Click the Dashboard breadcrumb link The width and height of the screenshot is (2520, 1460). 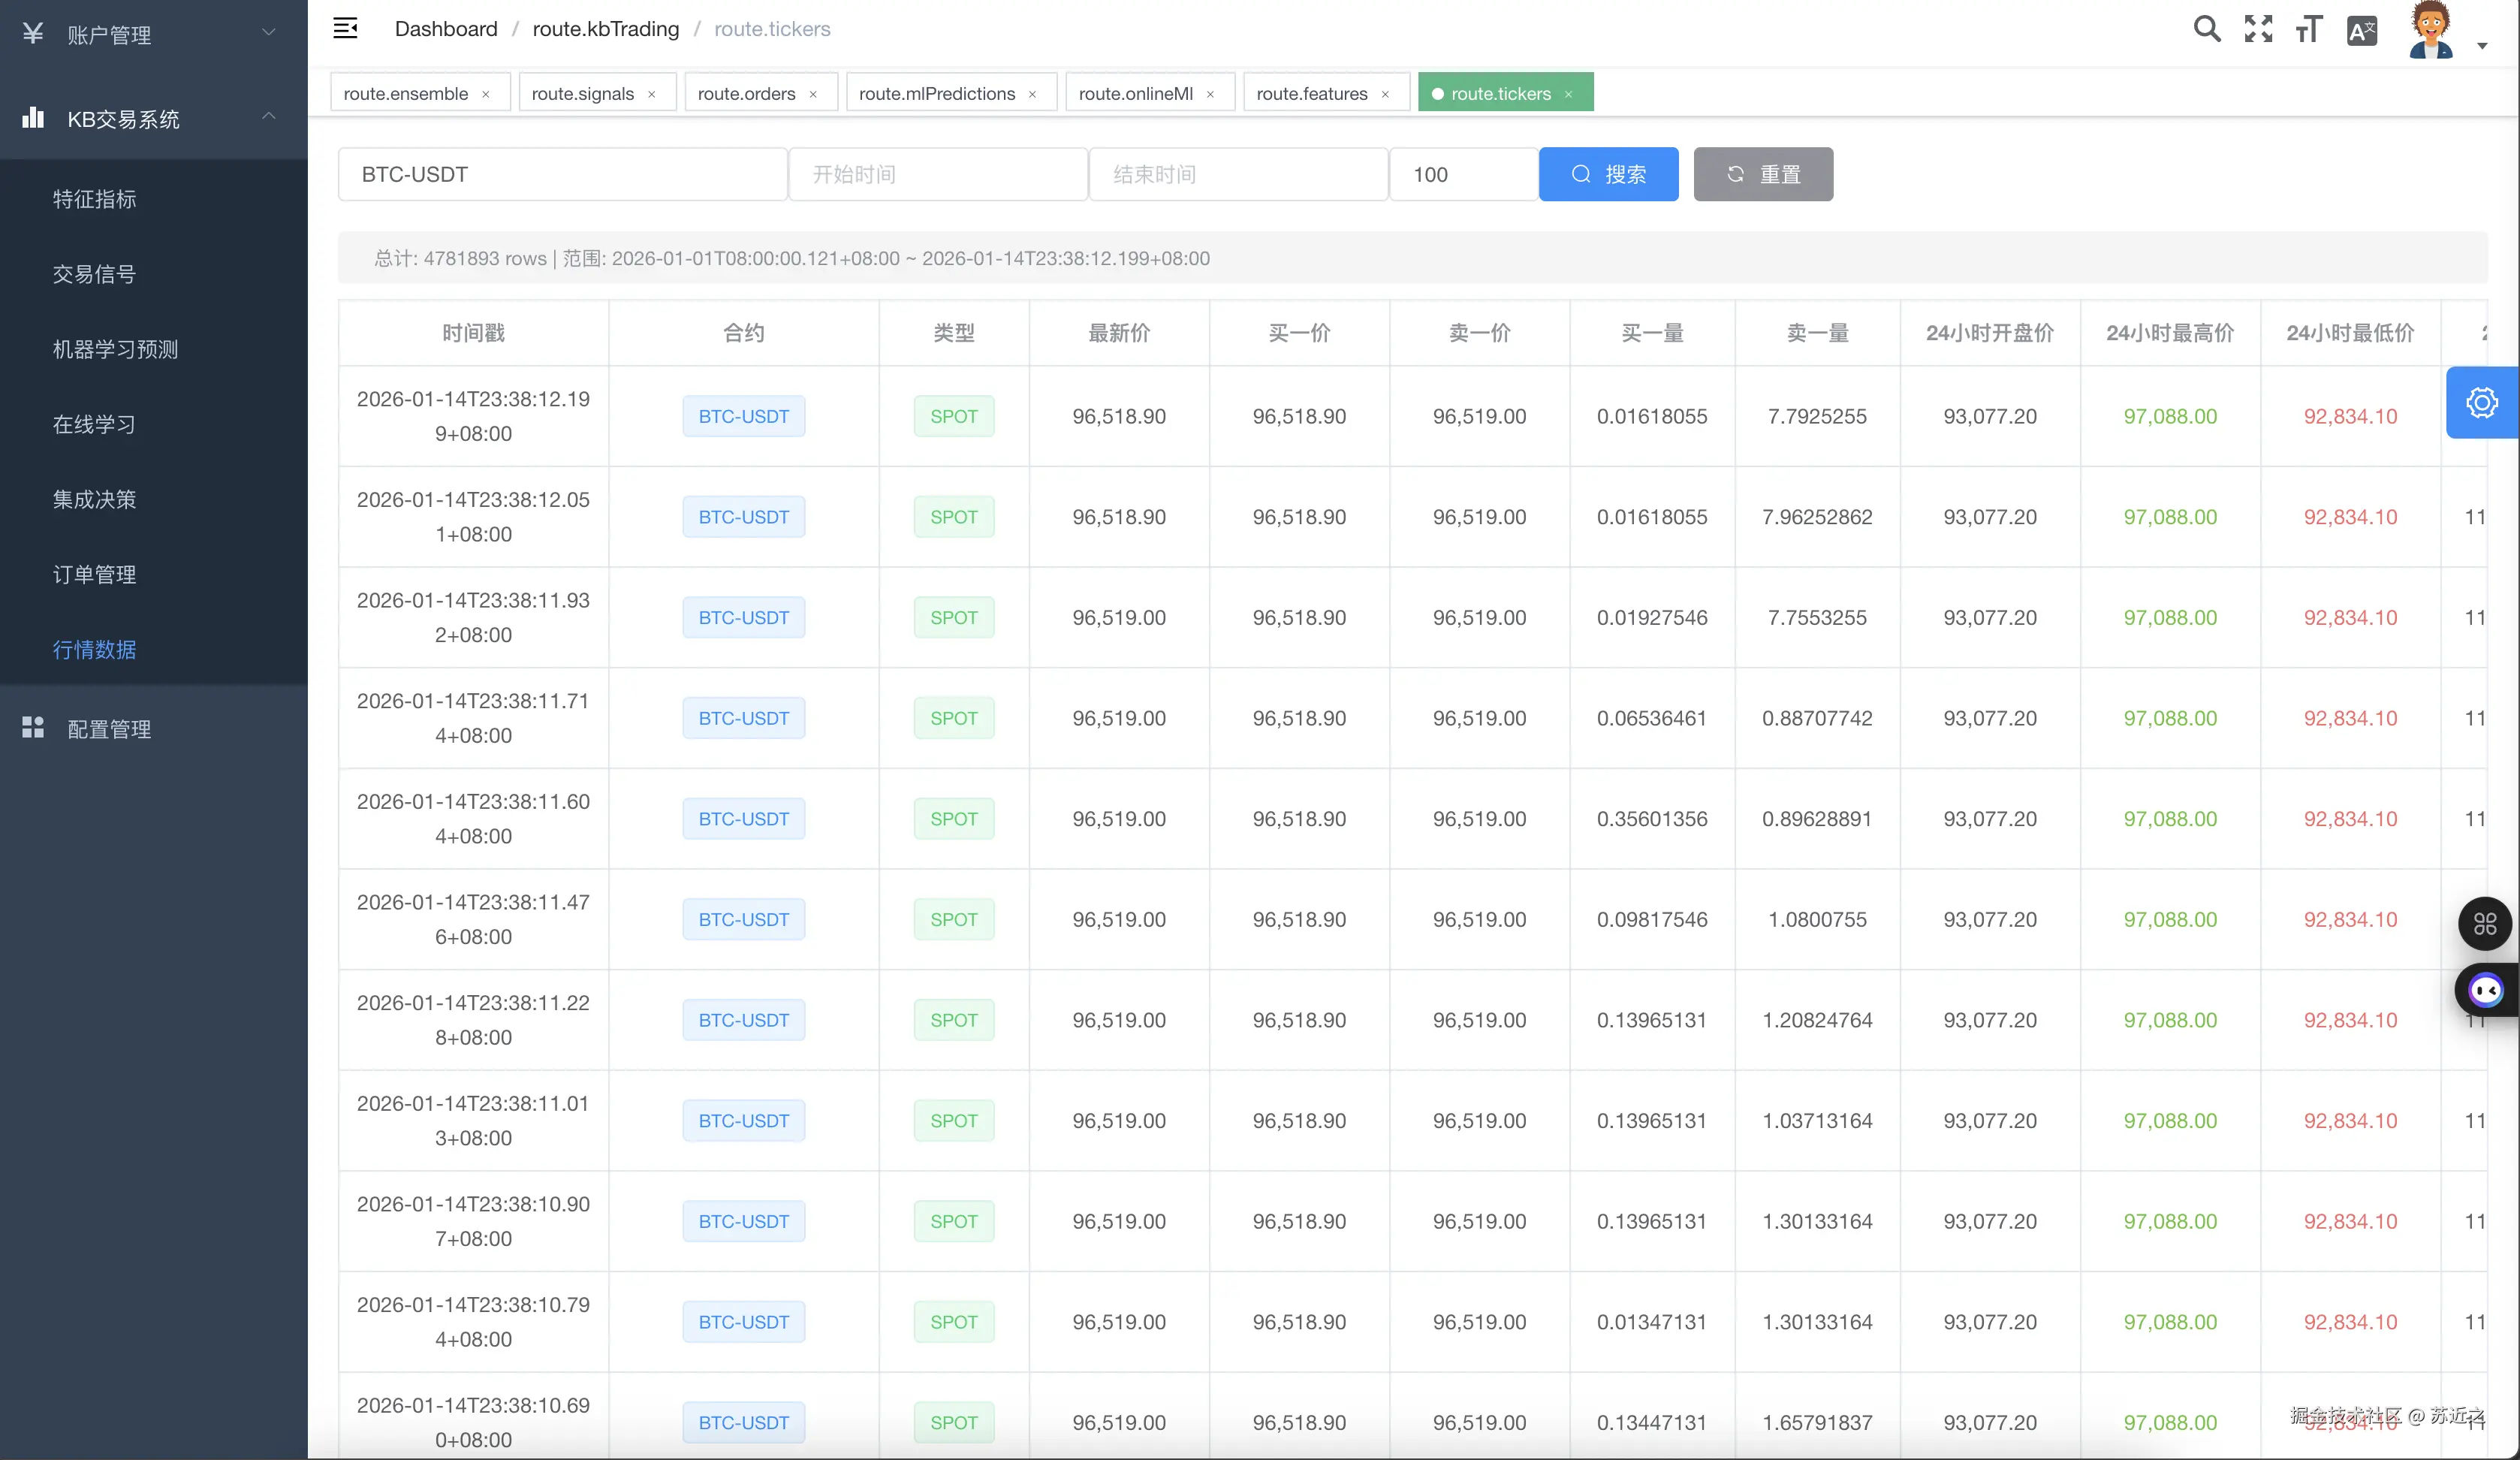(446, 29)
